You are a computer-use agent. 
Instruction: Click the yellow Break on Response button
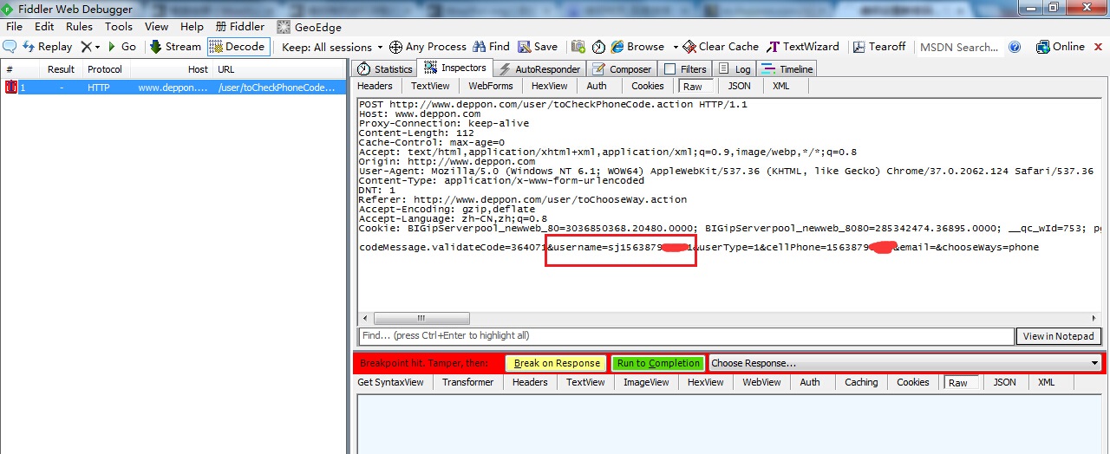[556, 363]
